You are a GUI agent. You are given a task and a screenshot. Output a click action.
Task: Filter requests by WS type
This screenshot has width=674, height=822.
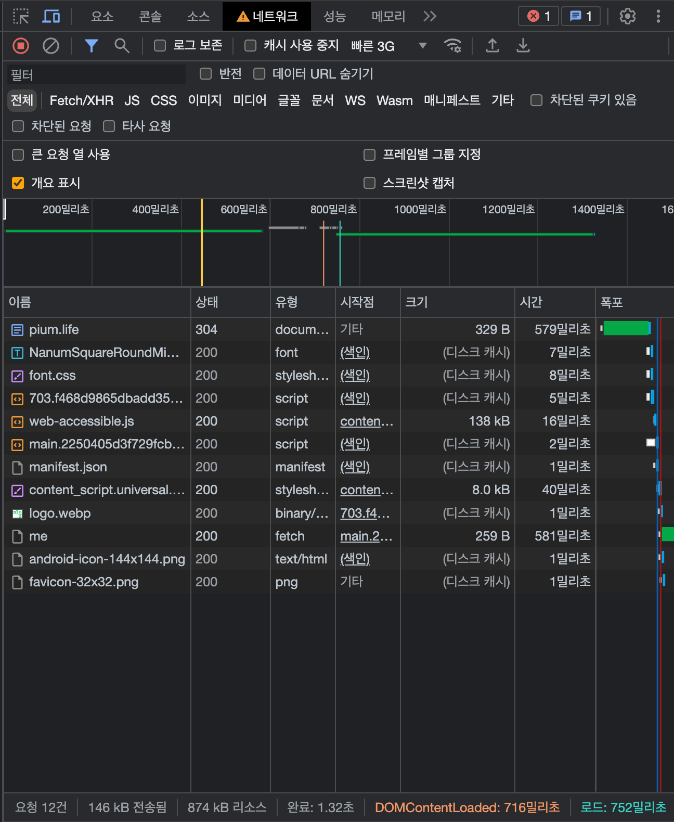point(355,100)
